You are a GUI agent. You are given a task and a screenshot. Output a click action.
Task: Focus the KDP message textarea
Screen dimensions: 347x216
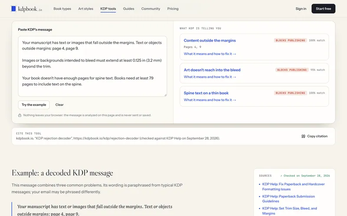pyautogui.click(x=92, y=66)
